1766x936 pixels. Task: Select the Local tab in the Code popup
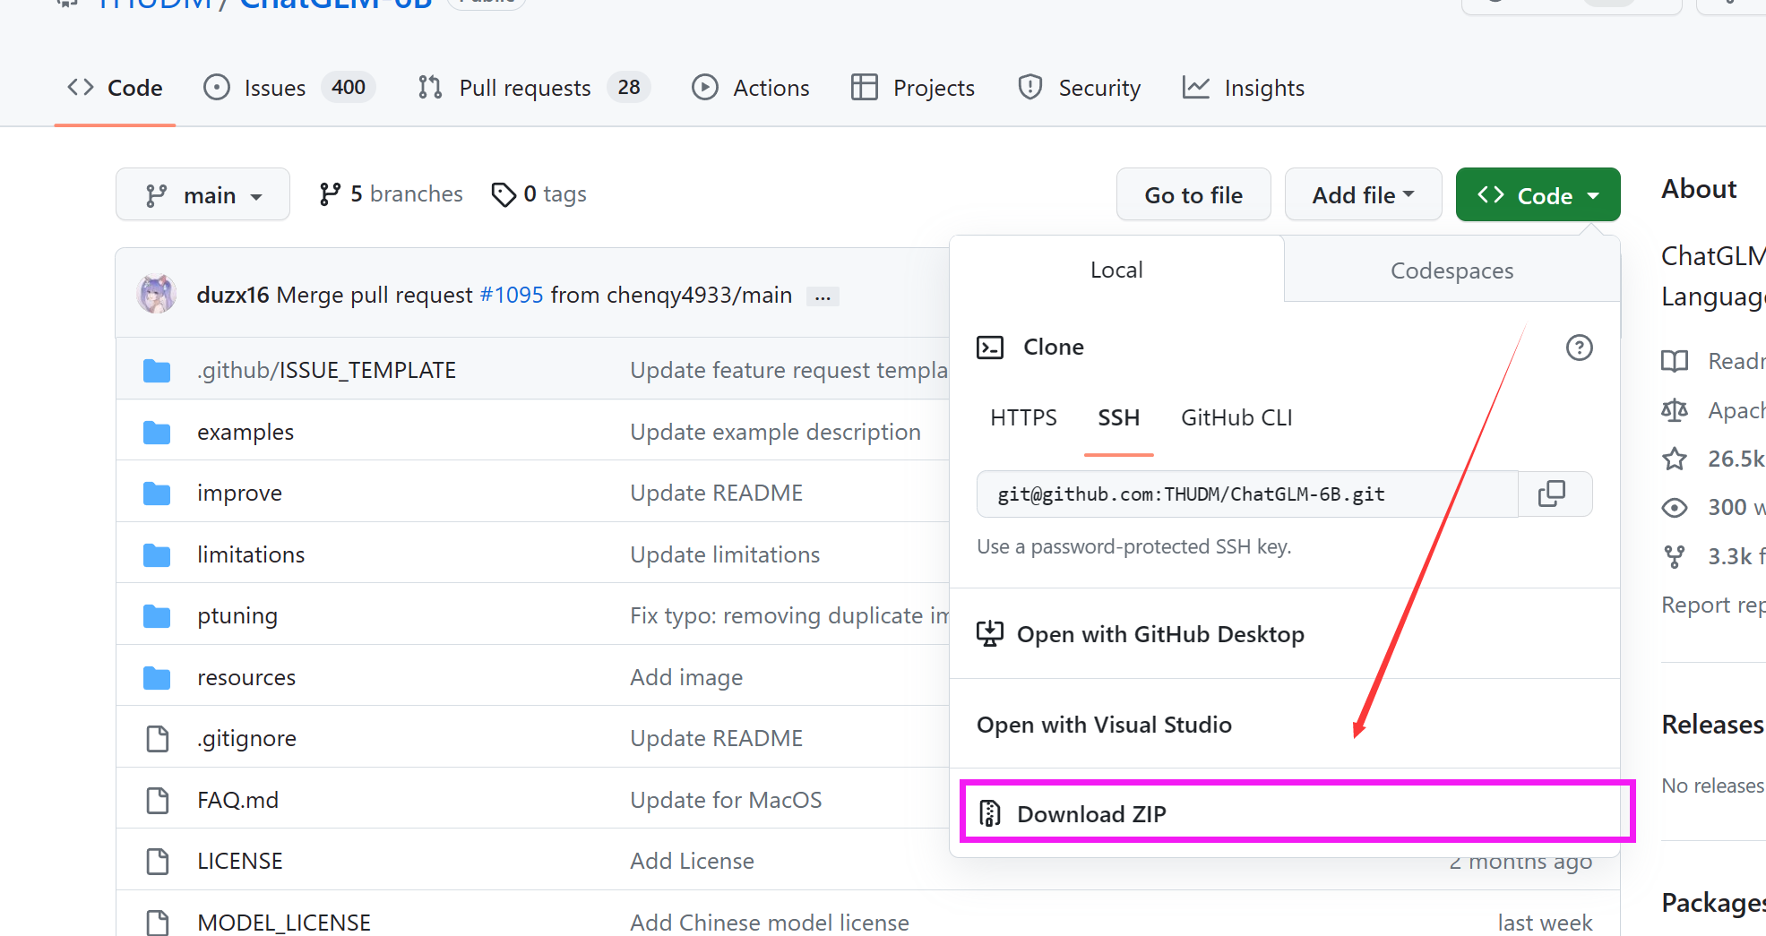click(x=1116, y=270)
